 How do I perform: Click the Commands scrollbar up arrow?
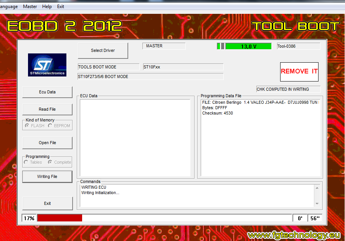pos(317,188)
